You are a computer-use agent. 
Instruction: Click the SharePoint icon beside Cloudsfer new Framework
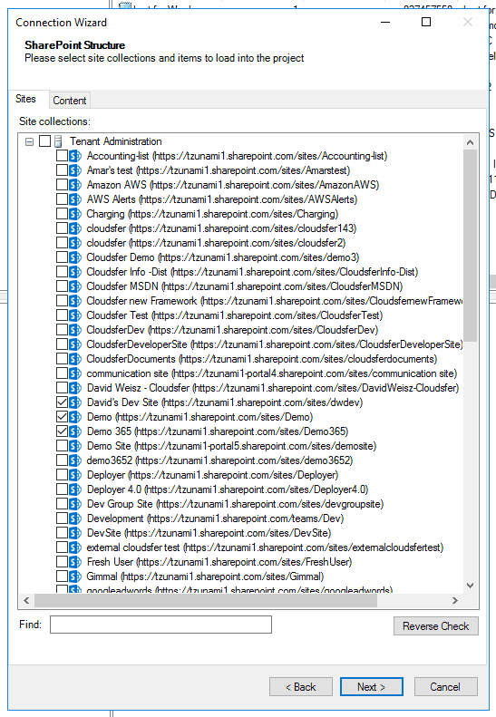pos(75,301)
